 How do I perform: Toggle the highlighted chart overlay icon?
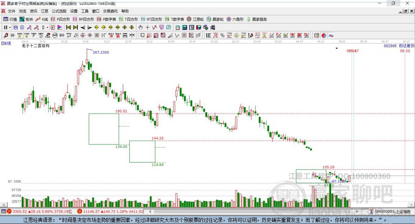[53, 27]
